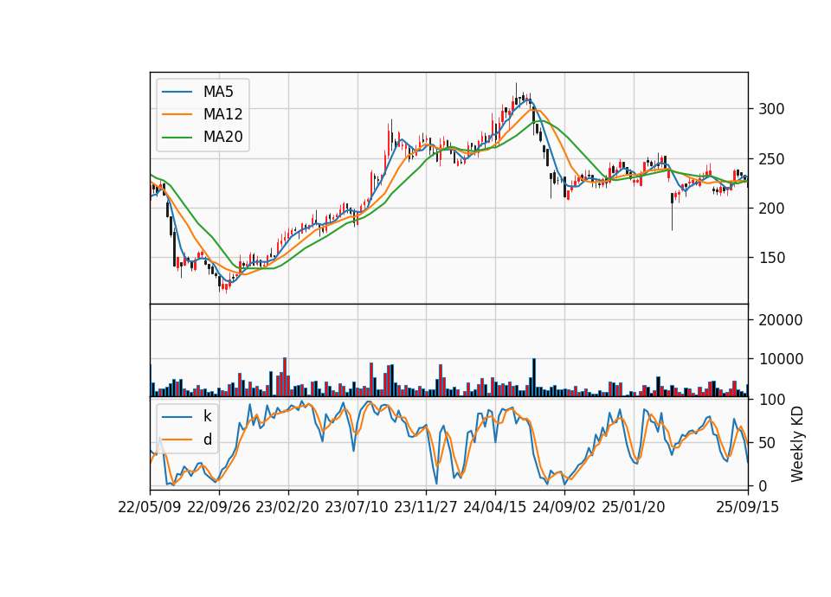The width and height of the screenshot is (831, 597).
Task: Click the MA5 legend label
Action: point(218,92)
